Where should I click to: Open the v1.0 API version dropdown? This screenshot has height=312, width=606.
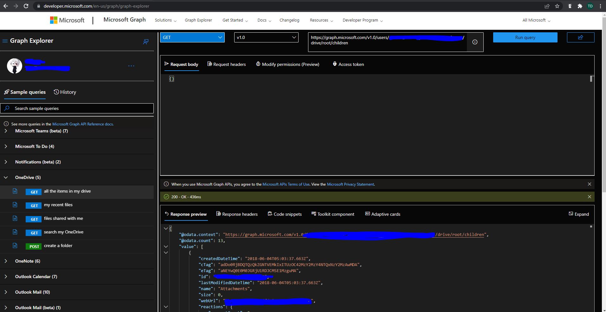(x=293, y=37)
